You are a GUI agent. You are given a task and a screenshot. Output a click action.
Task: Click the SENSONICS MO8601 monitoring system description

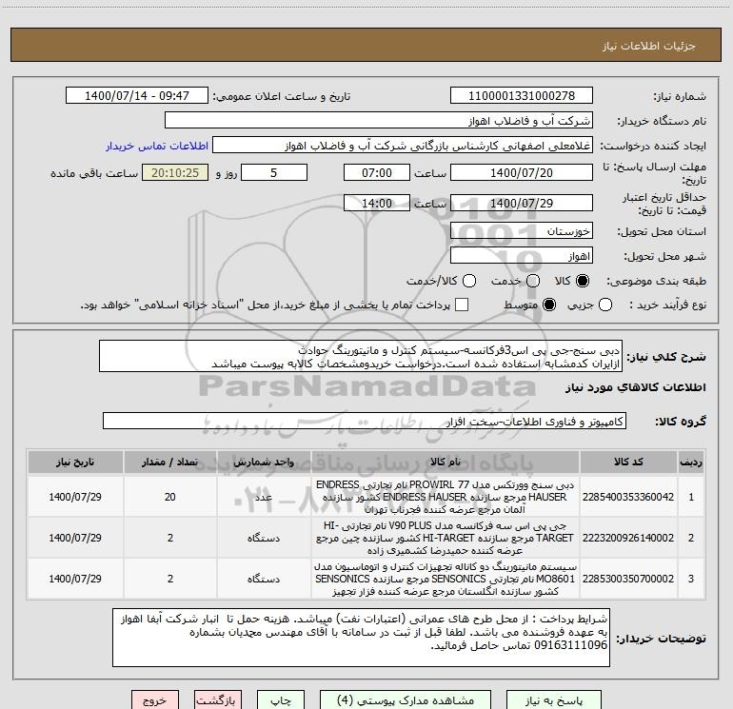point(446,579)
